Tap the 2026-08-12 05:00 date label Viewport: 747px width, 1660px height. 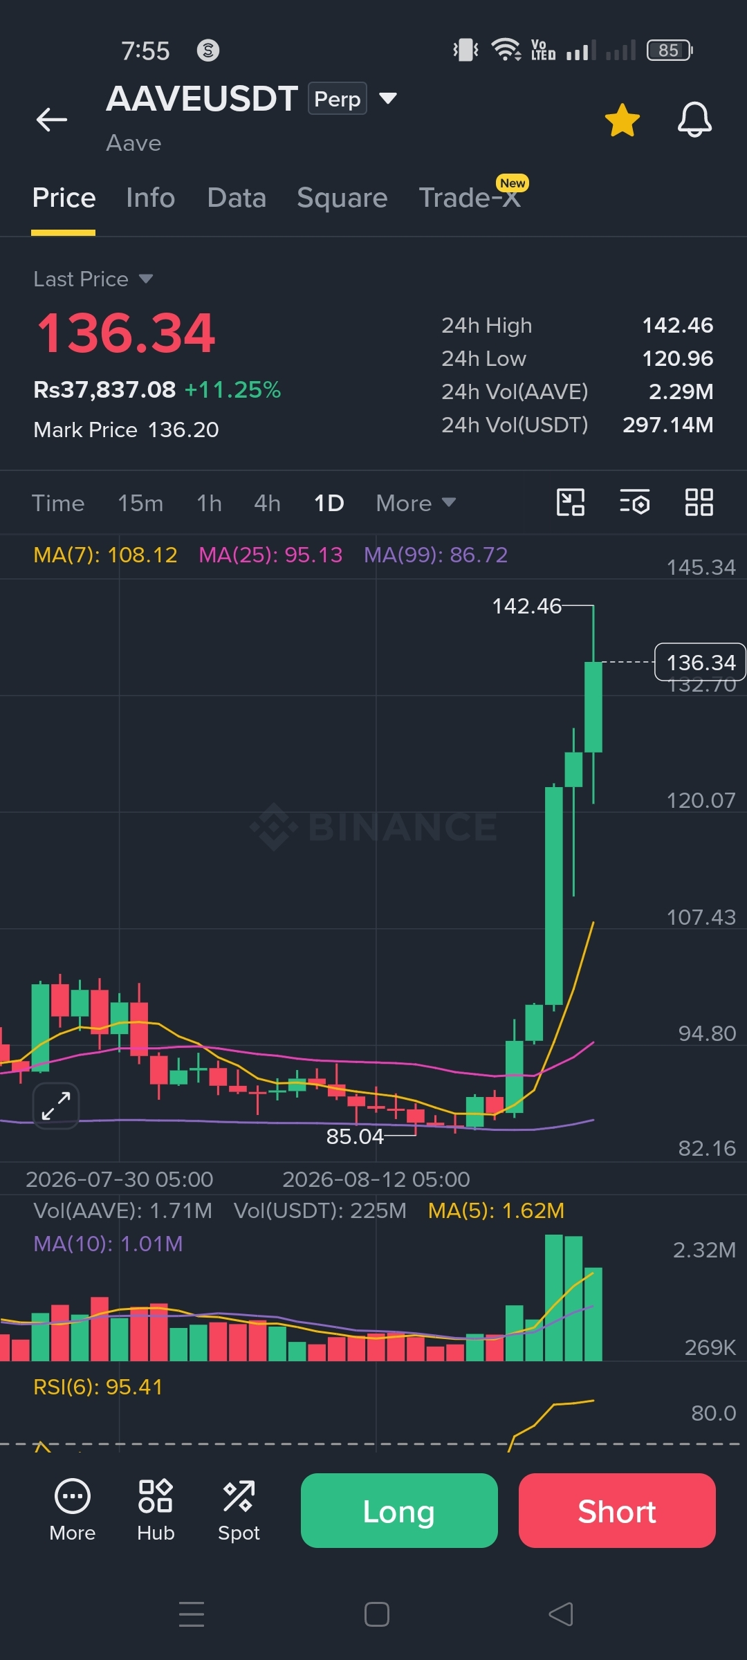coord(376,1179)
